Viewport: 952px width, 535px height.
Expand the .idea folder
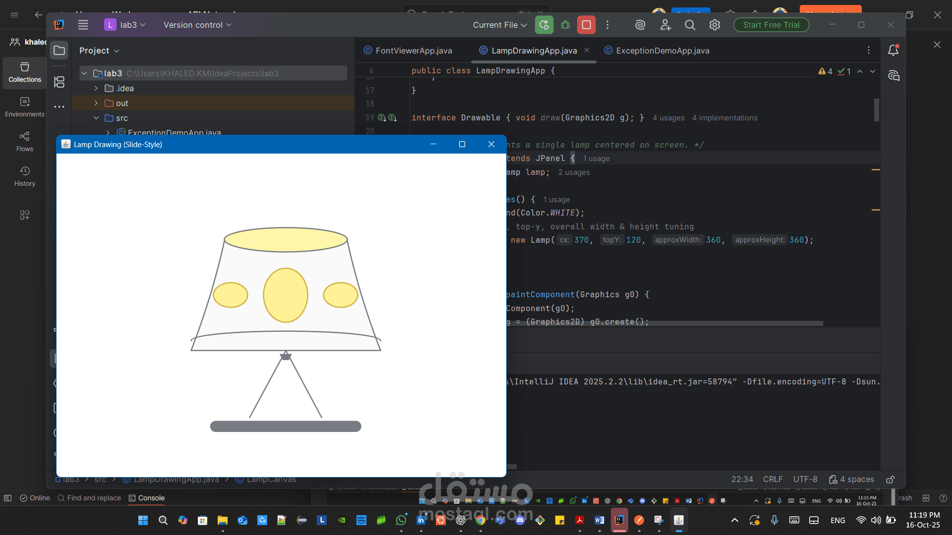click(x=96, y=88)
